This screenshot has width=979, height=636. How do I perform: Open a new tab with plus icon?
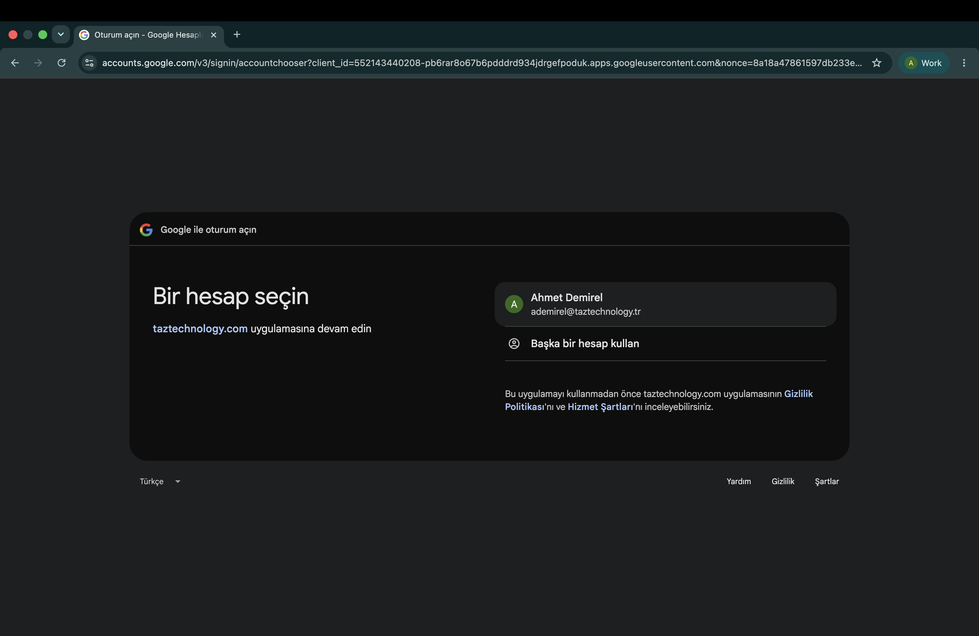point(237,35)
